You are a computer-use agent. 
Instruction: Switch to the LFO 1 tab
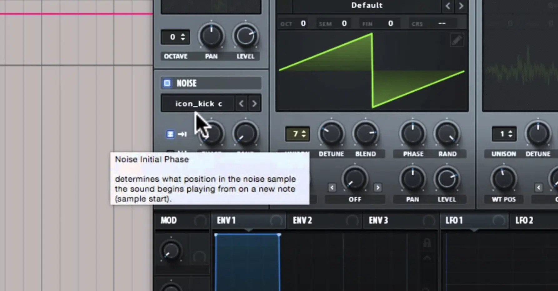tap(454, 221)
